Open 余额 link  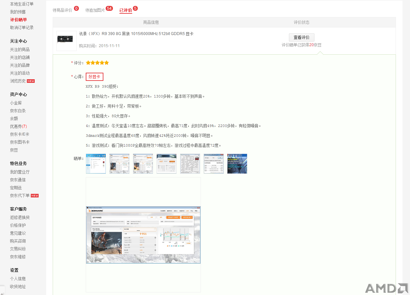tap(14, 119)
